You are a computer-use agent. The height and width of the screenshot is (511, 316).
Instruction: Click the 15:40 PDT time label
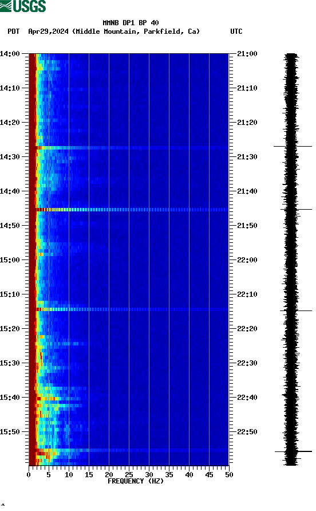pos(10,398)
